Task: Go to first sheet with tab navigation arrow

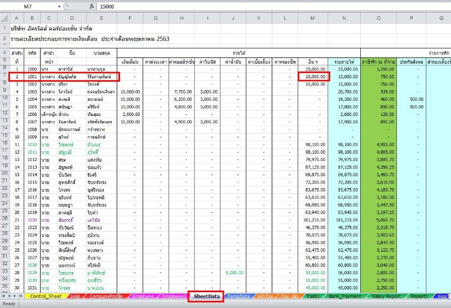Action: [x=3, y=296]
